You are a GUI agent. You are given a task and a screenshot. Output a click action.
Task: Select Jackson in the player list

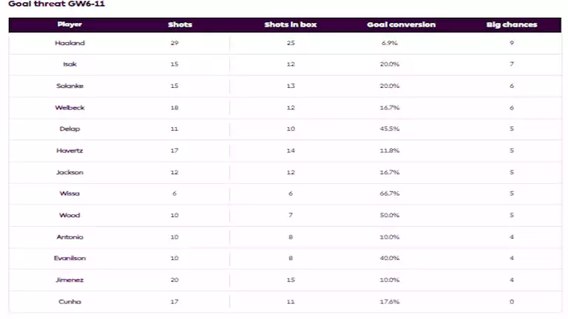(x=70, y=172)
